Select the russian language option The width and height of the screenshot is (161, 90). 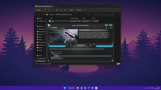[55, 55]
